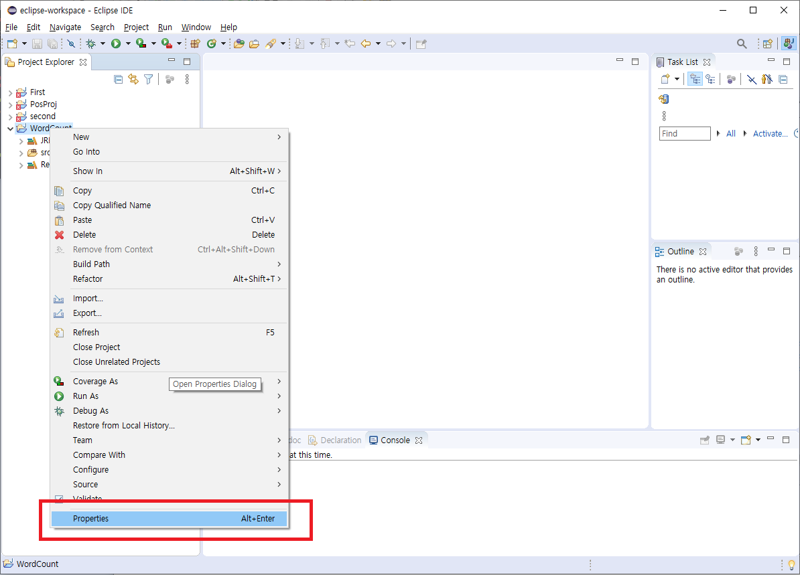The height and width of the screenshot is (575, 800).
Task: Click the Open Type icon in toolbar
Action: (x=239, y=44)
